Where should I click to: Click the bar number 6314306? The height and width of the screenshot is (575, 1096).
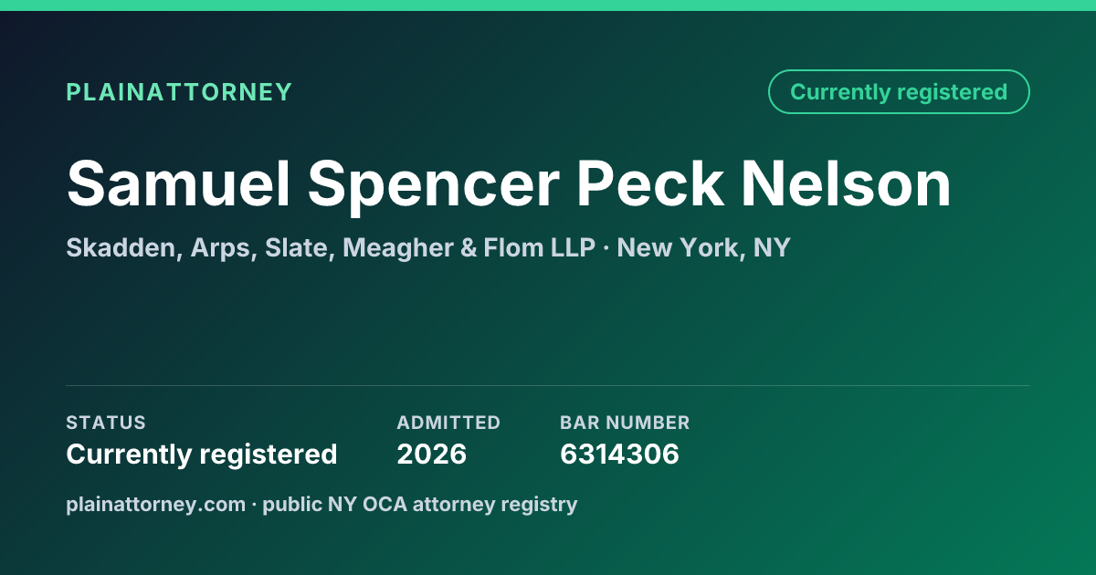(x=619, y=454)
